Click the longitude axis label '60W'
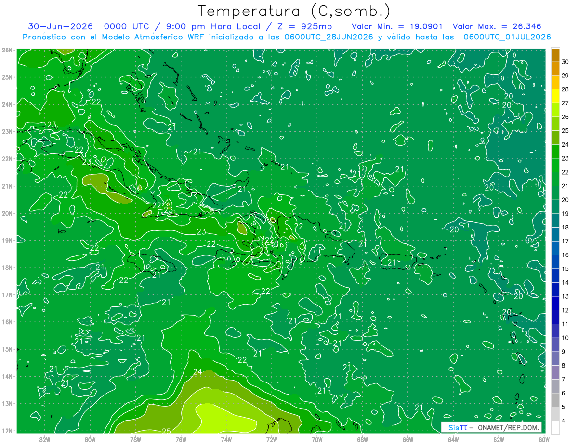The height and width of the screenshot is (446, 578). tap(544, 440)
